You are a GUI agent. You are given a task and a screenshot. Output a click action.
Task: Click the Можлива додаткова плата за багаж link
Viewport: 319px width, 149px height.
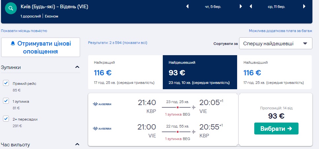click(280, 31)
